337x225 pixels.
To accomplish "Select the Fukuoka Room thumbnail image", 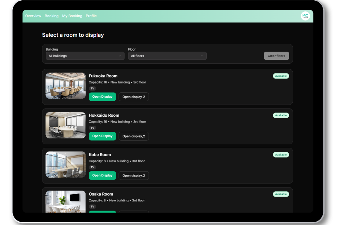I will [x=65, y=86].
